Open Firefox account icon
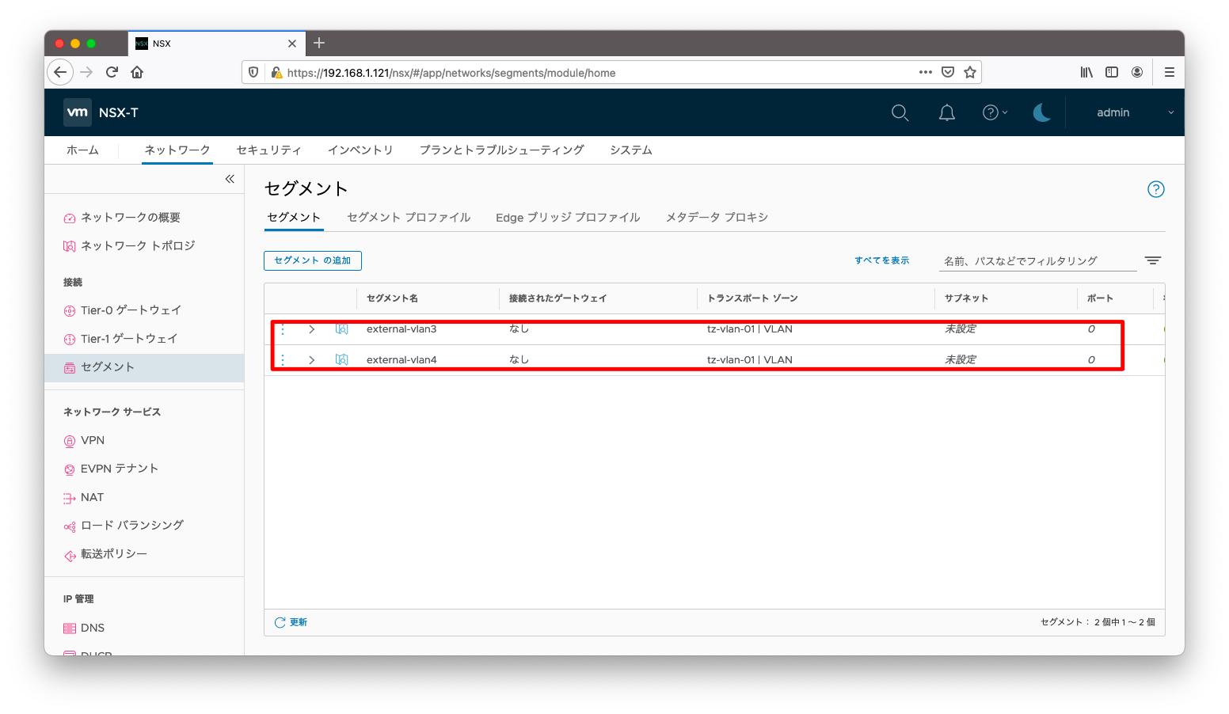This screenshot has width=1229, height=714. 1137,72
